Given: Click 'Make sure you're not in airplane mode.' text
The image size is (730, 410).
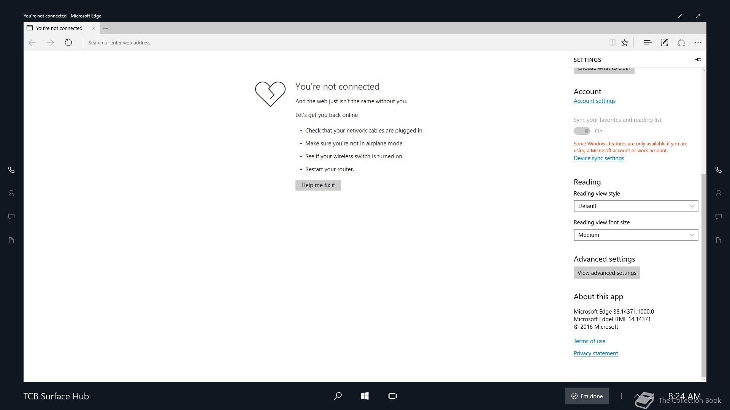Looking at the screenshot, I should click(354, 143).
